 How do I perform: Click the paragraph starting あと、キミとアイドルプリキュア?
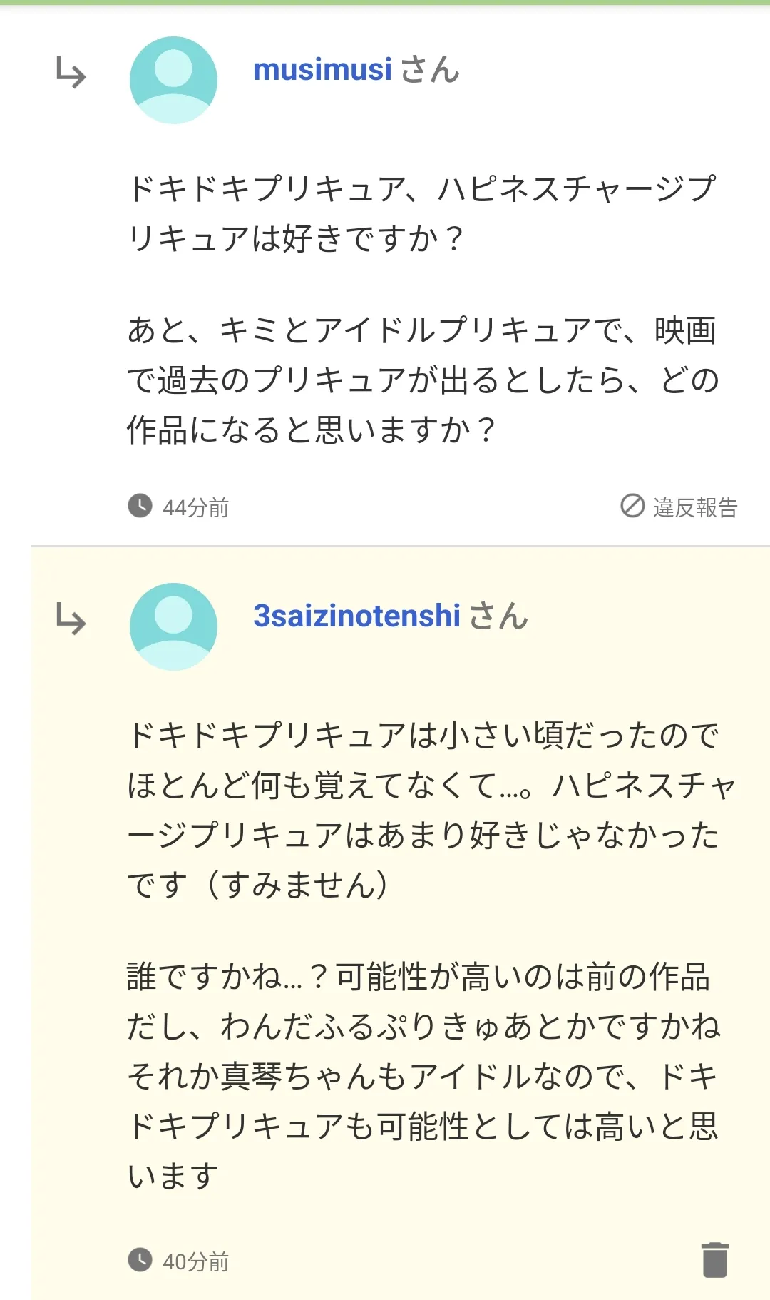tap(423, 380)
